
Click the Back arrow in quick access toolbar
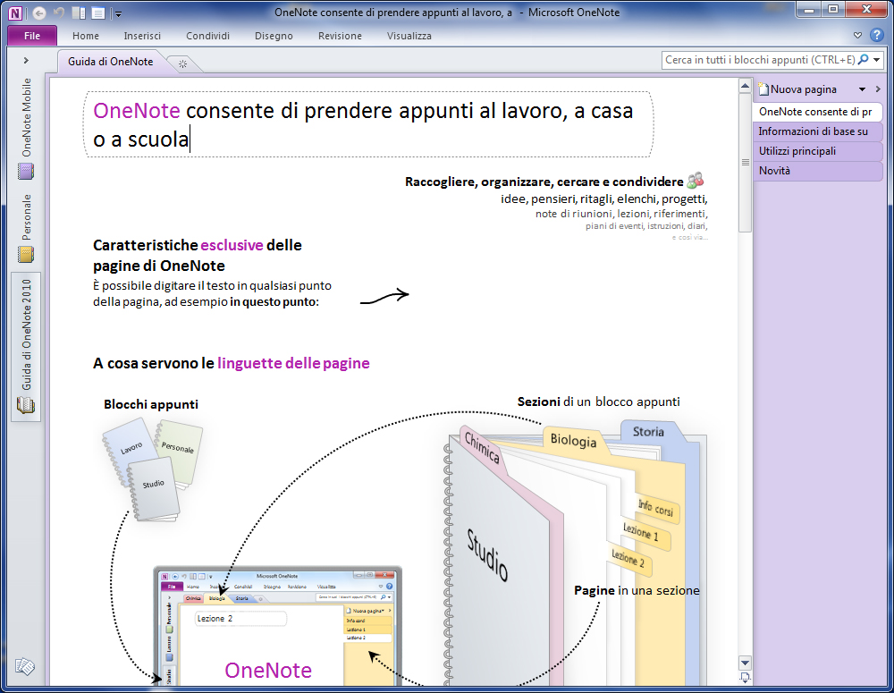(x=38, y=13)
